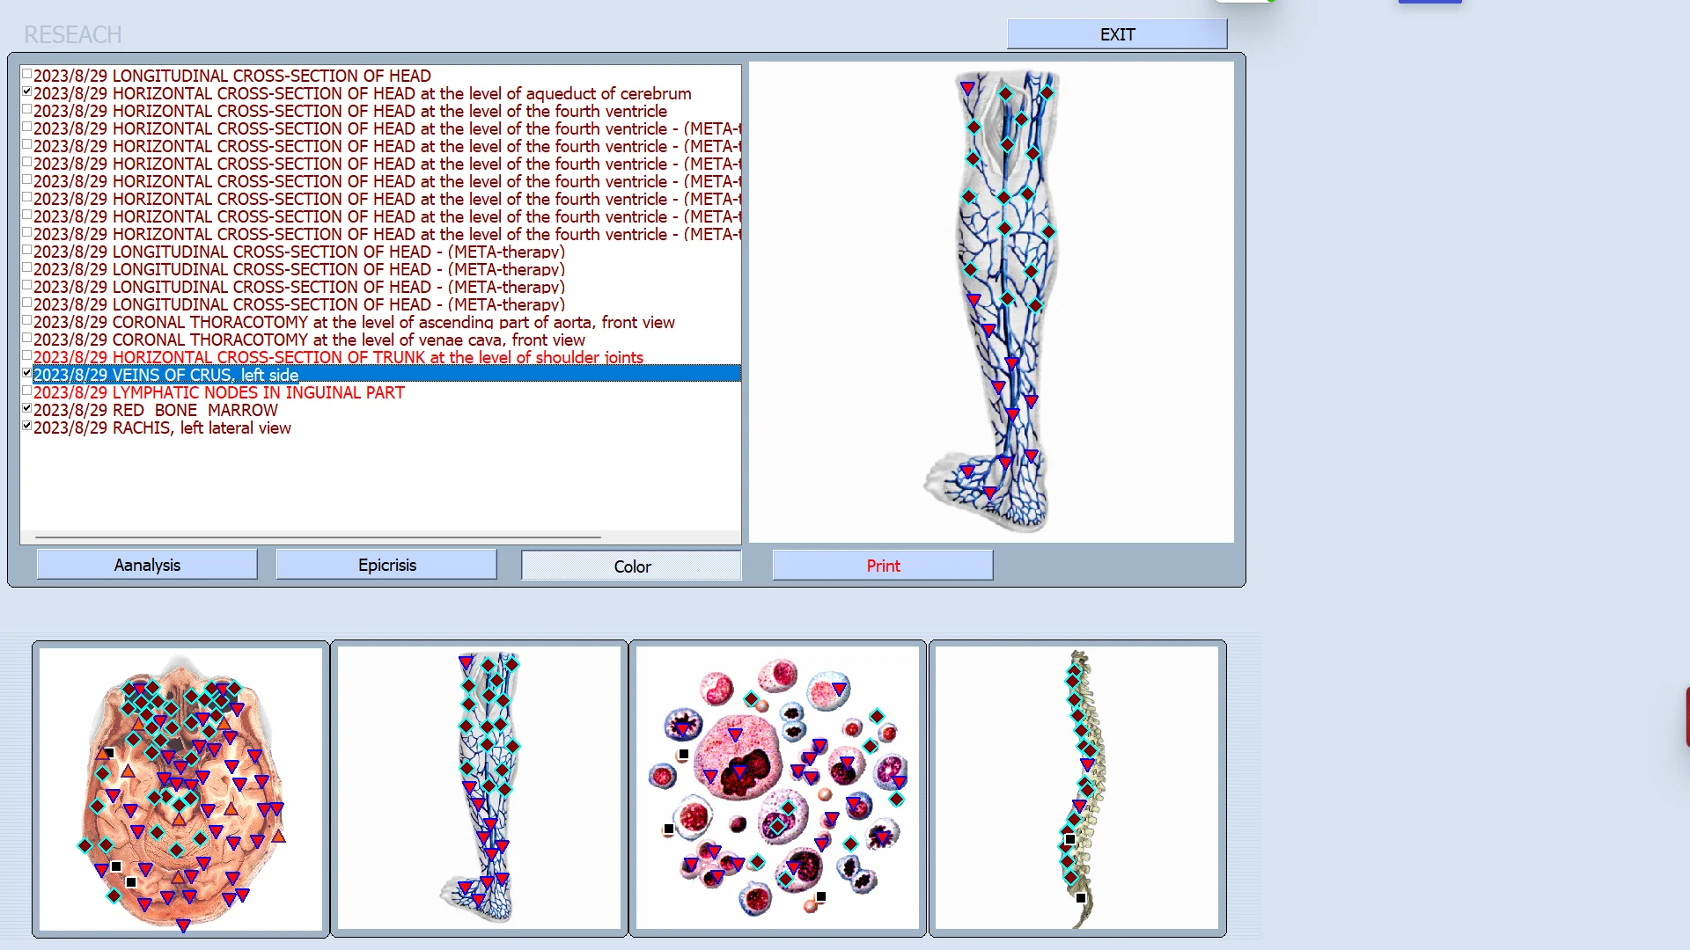Open the brain cross-section thumbnail
Image resolution: width=1690 pixels, height=950 pixels.
point(181,788)
